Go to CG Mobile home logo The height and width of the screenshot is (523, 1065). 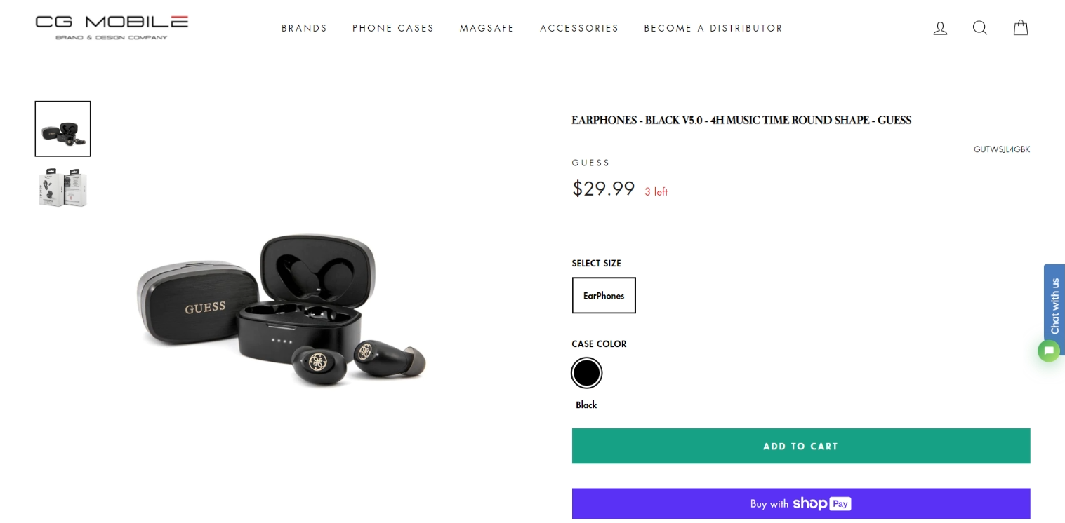(x=112, y=27)
